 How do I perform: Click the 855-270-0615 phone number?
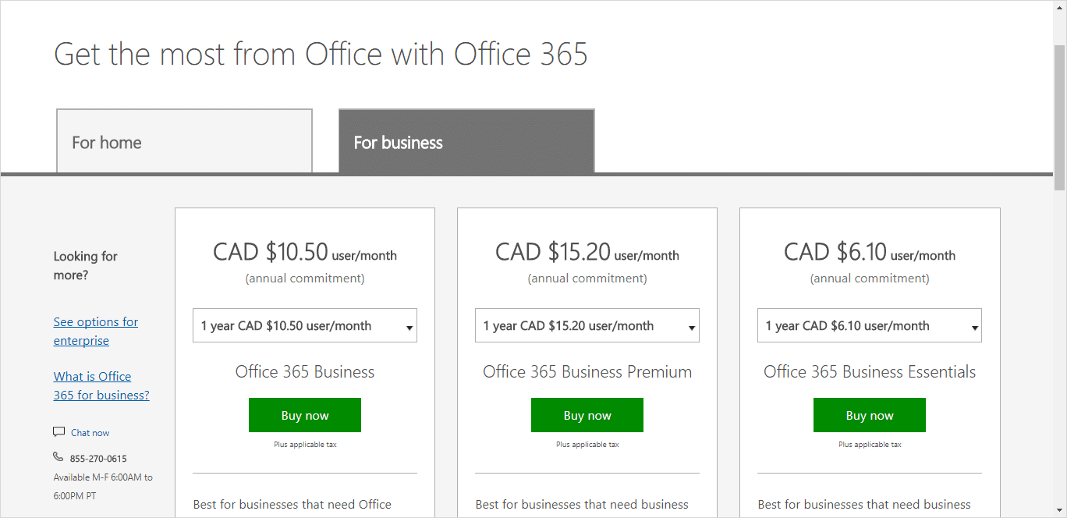pos(98,459)
